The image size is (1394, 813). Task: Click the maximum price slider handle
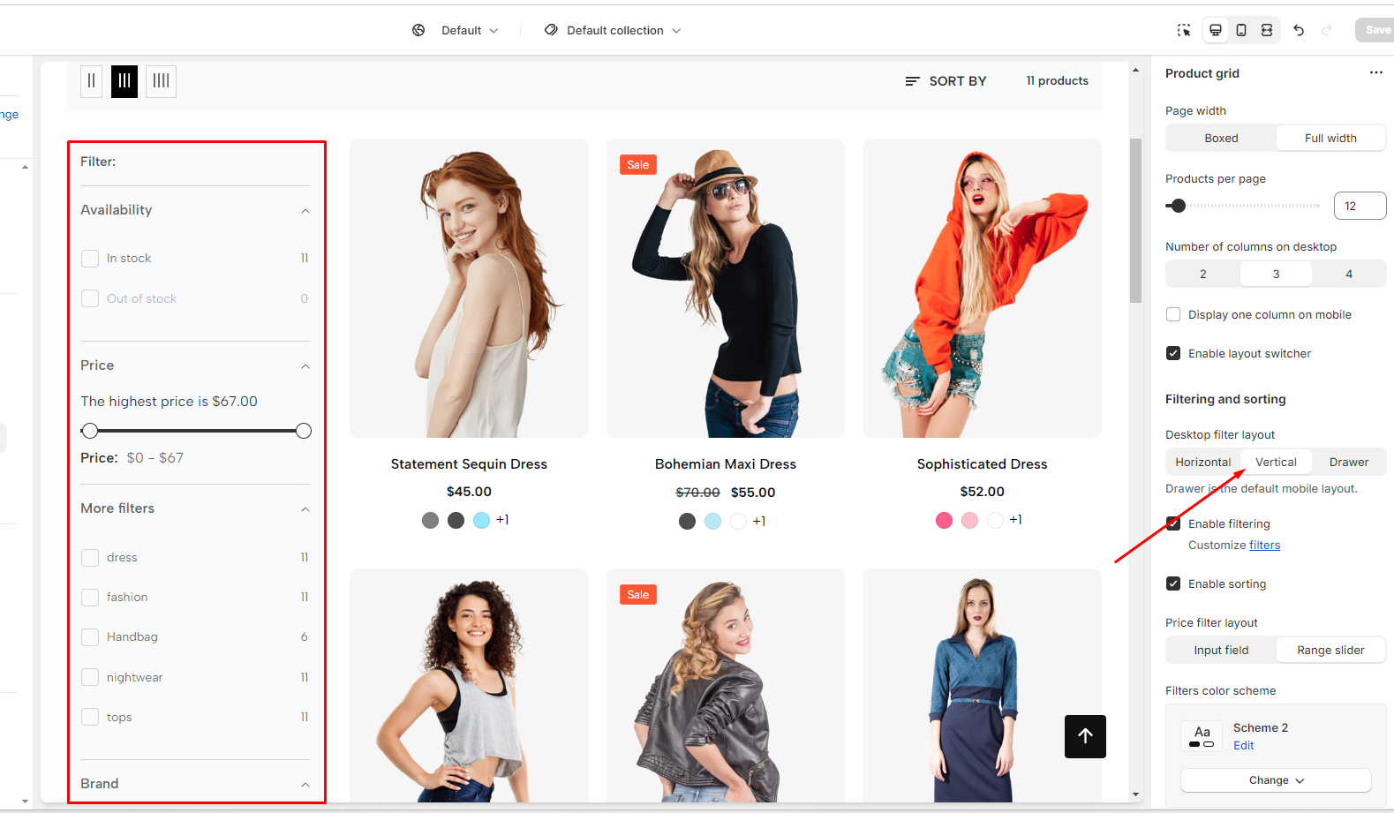point(304,431)
